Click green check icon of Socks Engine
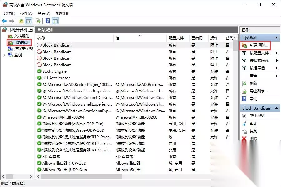The height and width of the screenshot is (187, 281). pyautogui.click(x=39, y=71)
